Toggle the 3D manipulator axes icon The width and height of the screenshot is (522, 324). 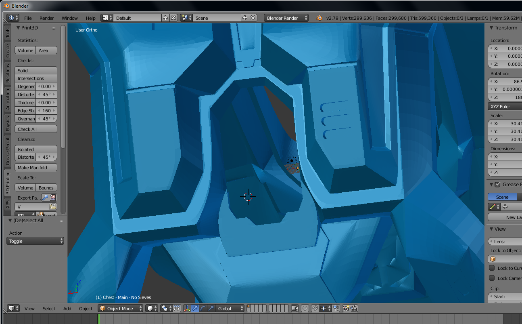click(187, 308)
